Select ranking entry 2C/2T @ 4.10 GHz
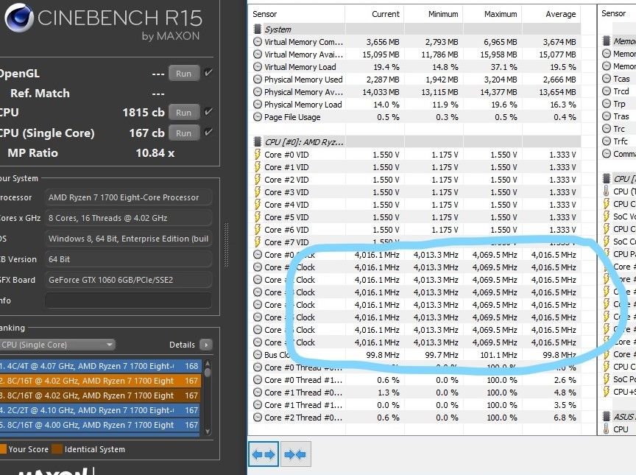636x475 pixels. [x=99, y=410]
